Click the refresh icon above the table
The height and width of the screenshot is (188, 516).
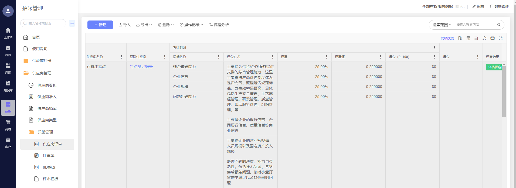click(x=484, y=38)
